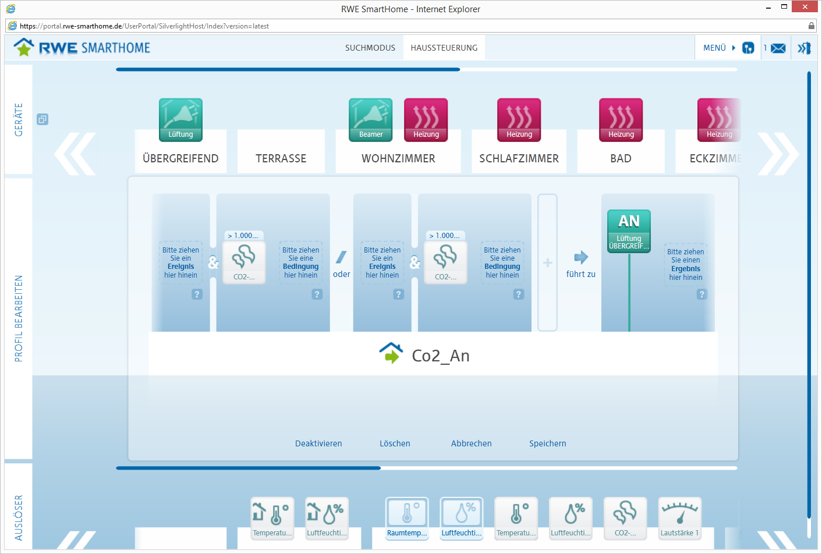Select the Heizung device in ECKZIMMER

[x=719, y=119]
